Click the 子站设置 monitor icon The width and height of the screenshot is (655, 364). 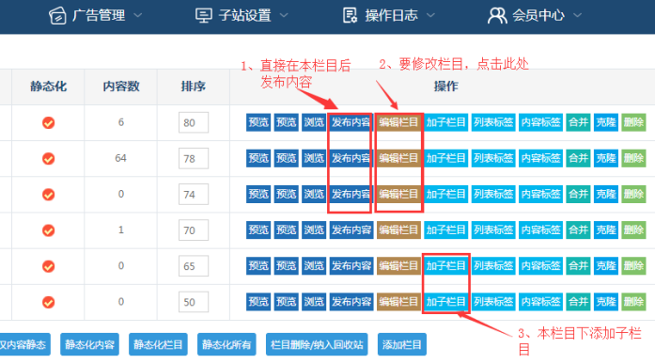tap(203, 16)
